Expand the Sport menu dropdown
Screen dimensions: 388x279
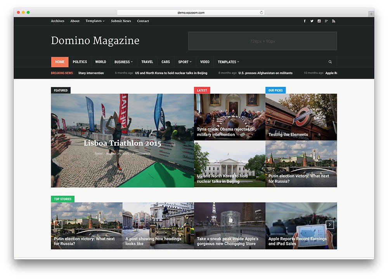185,62
